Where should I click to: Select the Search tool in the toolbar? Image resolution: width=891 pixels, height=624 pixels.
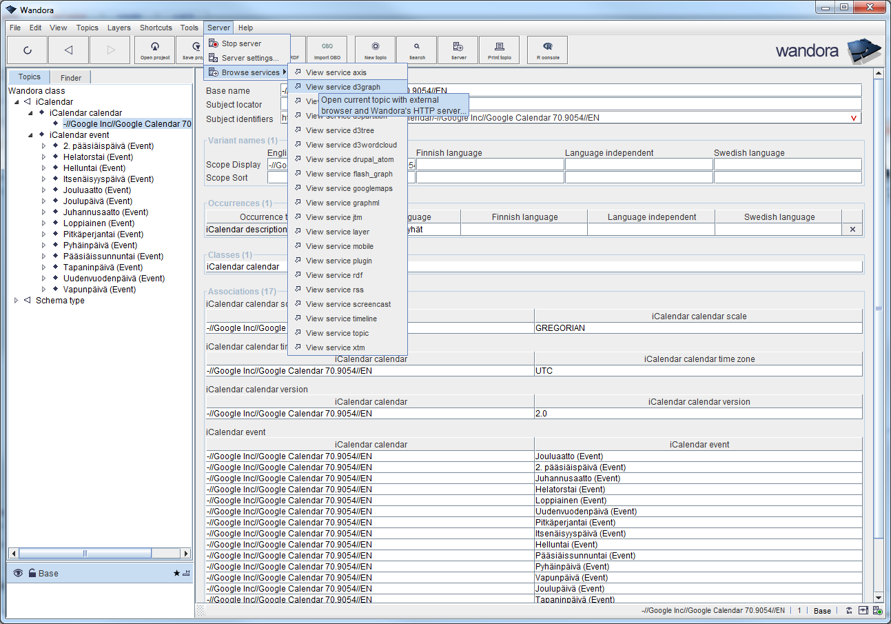416,50
